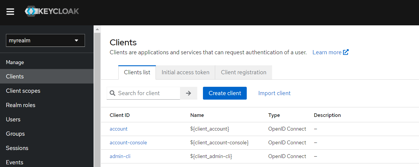
Task: Click the Import client link
Action: (274, 93)
